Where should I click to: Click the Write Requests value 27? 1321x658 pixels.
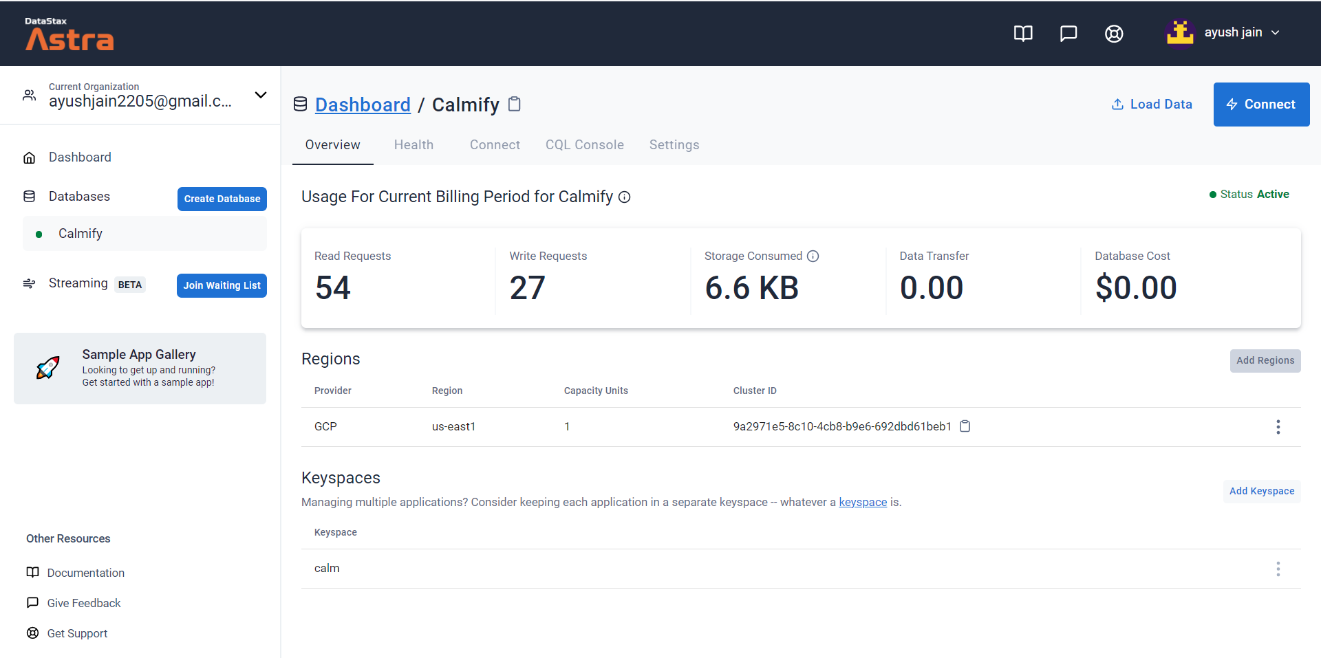(528, 288)
